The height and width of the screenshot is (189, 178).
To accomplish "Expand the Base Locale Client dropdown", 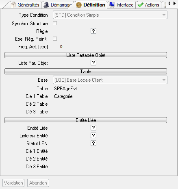I will coord(110,80).
